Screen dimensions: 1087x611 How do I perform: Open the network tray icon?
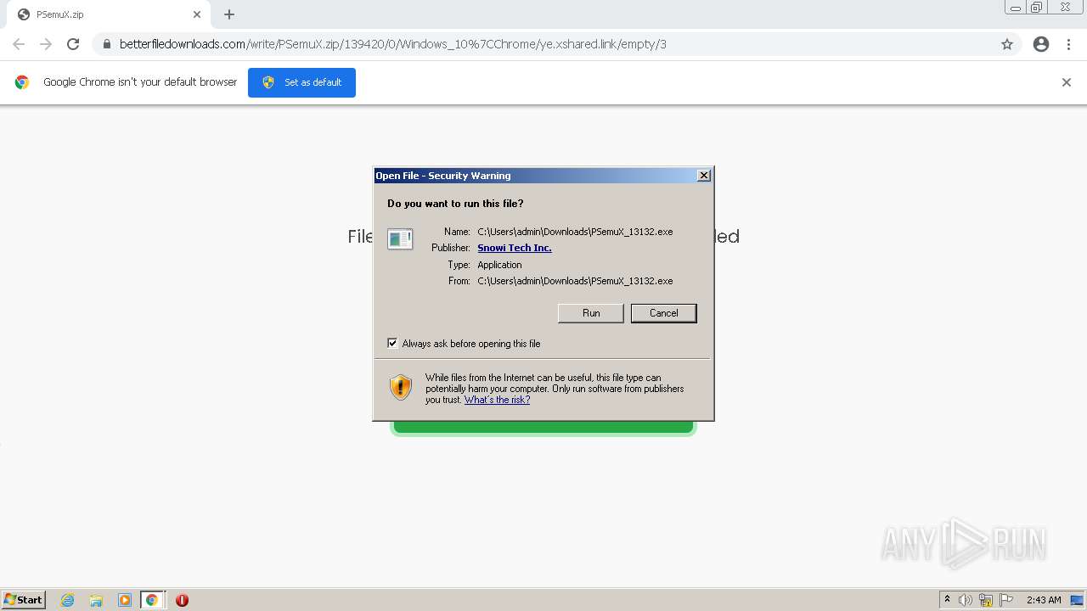point(986,600)
